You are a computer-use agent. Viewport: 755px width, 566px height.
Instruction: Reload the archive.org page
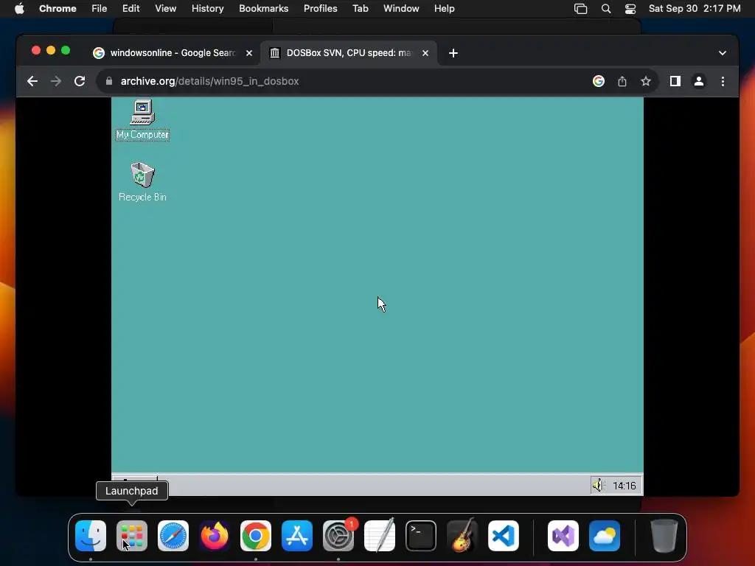(x=80, y=81)
